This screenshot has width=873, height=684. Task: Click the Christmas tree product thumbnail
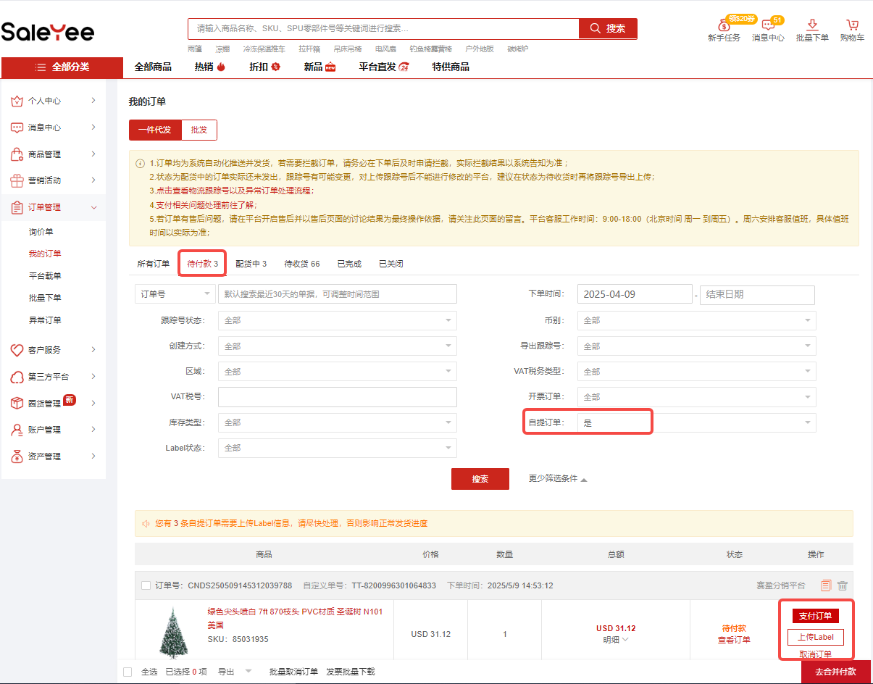173,633
